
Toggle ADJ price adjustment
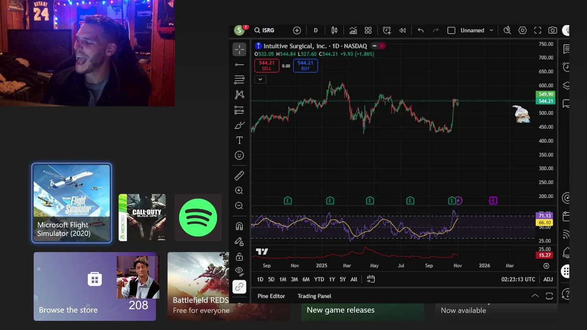(x=548, y=279)
